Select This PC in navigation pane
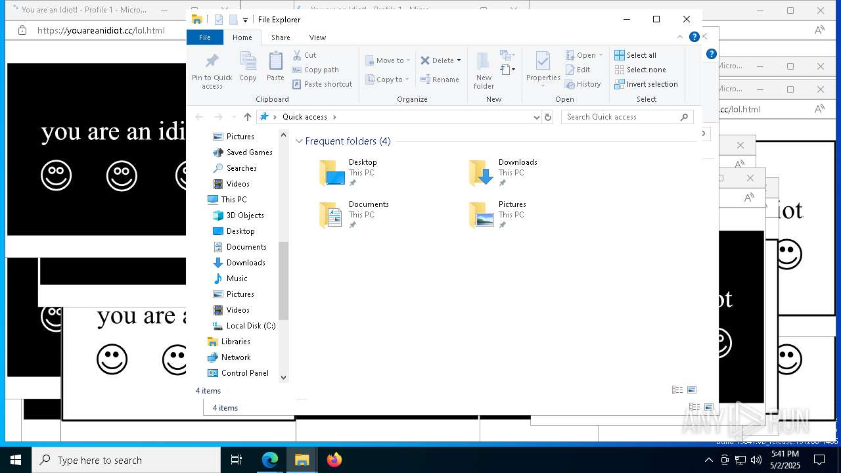Screen dimensions: 841x473 [227, 200]
